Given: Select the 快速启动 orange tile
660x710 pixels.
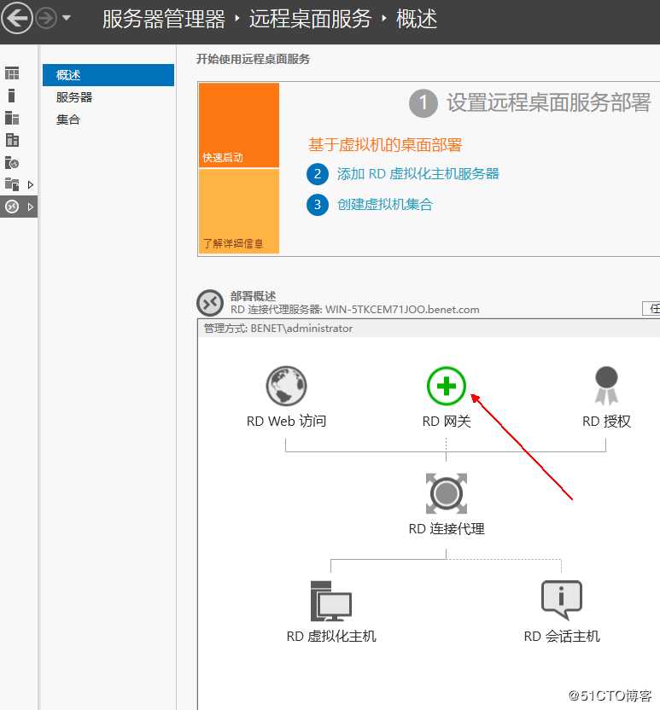Looking at the screenshot, I should (x=239, y=125).
